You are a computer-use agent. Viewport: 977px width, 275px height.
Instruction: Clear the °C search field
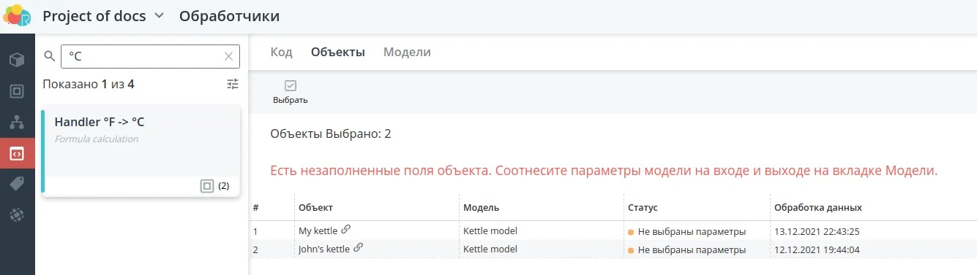pos(229,56)
